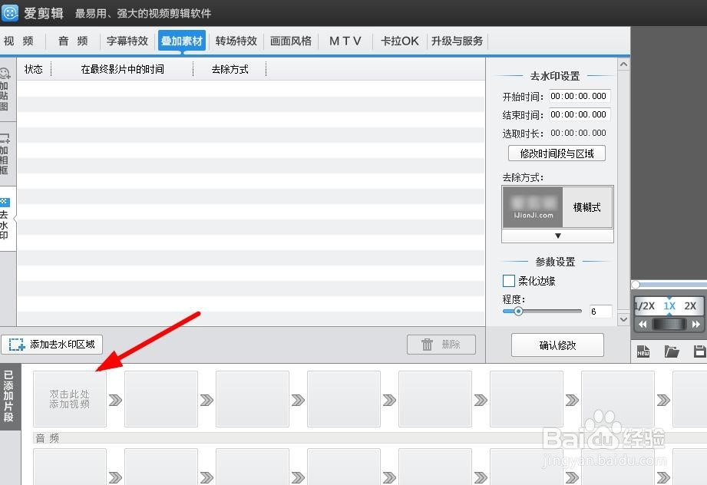707x485 pixels.
Task: Select the 叠加素材 tab
Action: pos(182,41)
